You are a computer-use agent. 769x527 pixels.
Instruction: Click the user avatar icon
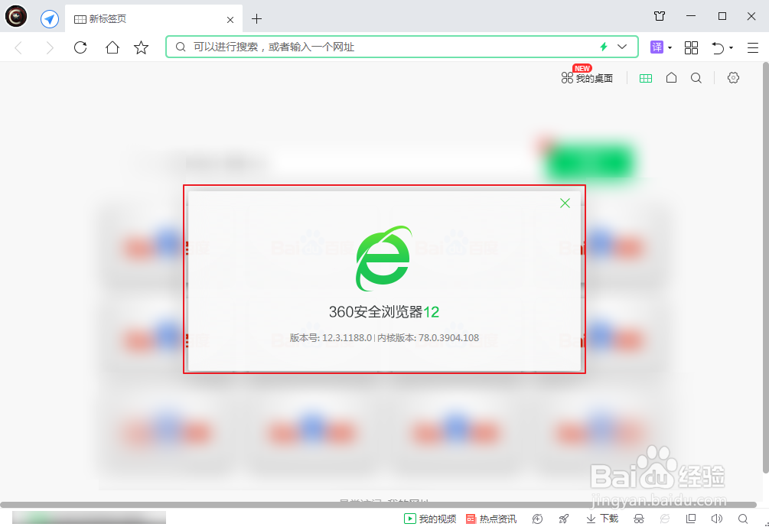coord(16,17)
